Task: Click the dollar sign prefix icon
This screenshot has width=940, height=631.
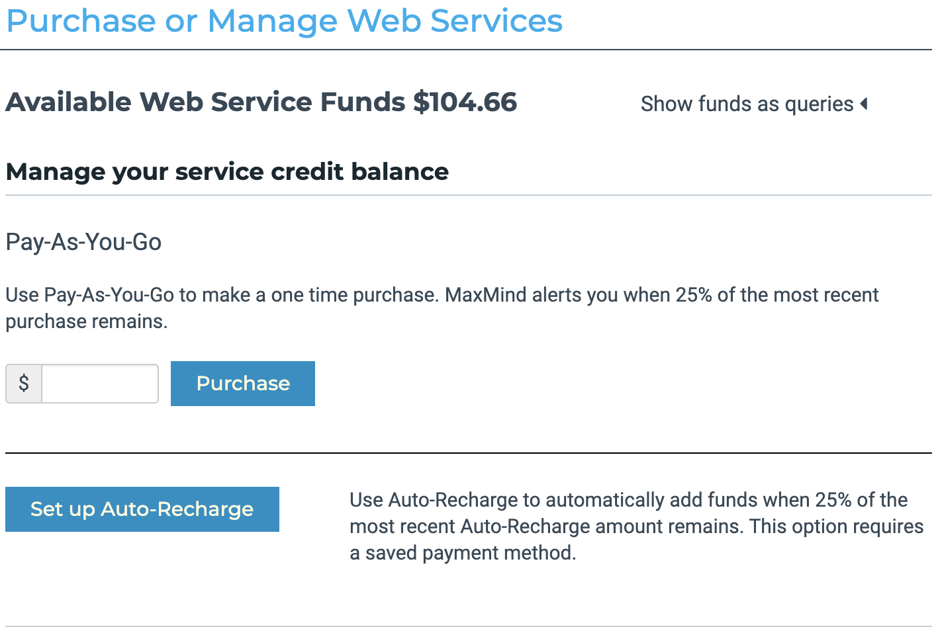Action: click(x=24, y=384)
